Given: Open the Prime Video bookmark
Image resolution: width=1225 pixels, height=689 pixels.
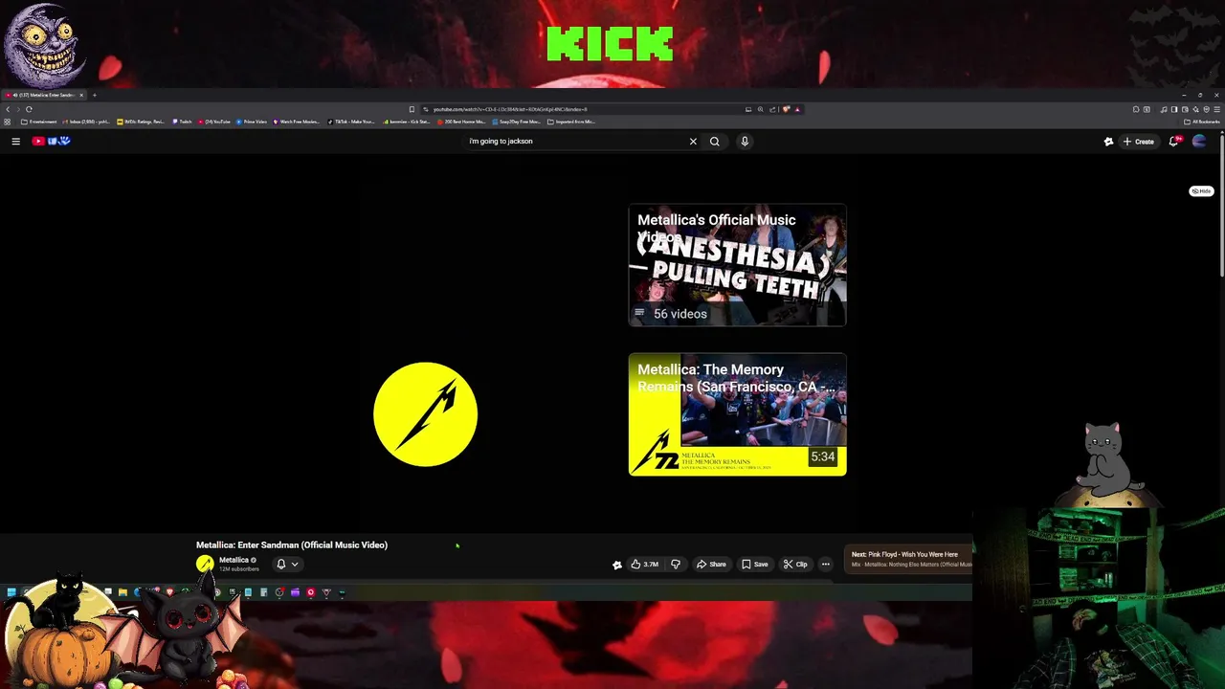Looking at the screenshot, I should (x=252, y=122).
